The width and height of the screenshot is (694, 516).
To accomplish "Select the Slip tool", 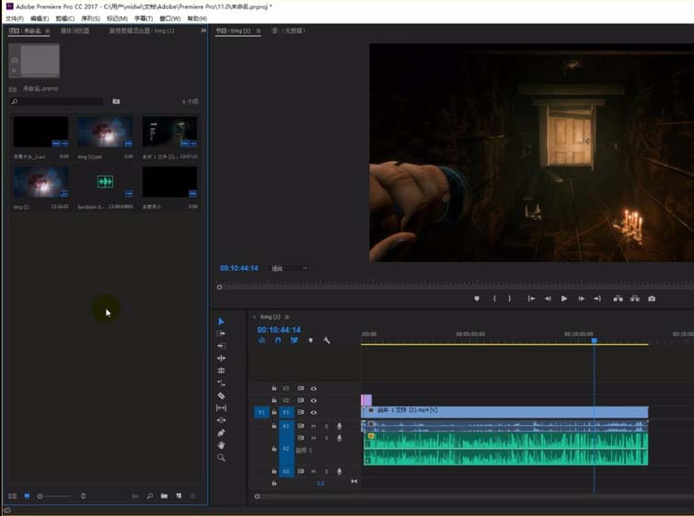I will [x=221, y=407].
